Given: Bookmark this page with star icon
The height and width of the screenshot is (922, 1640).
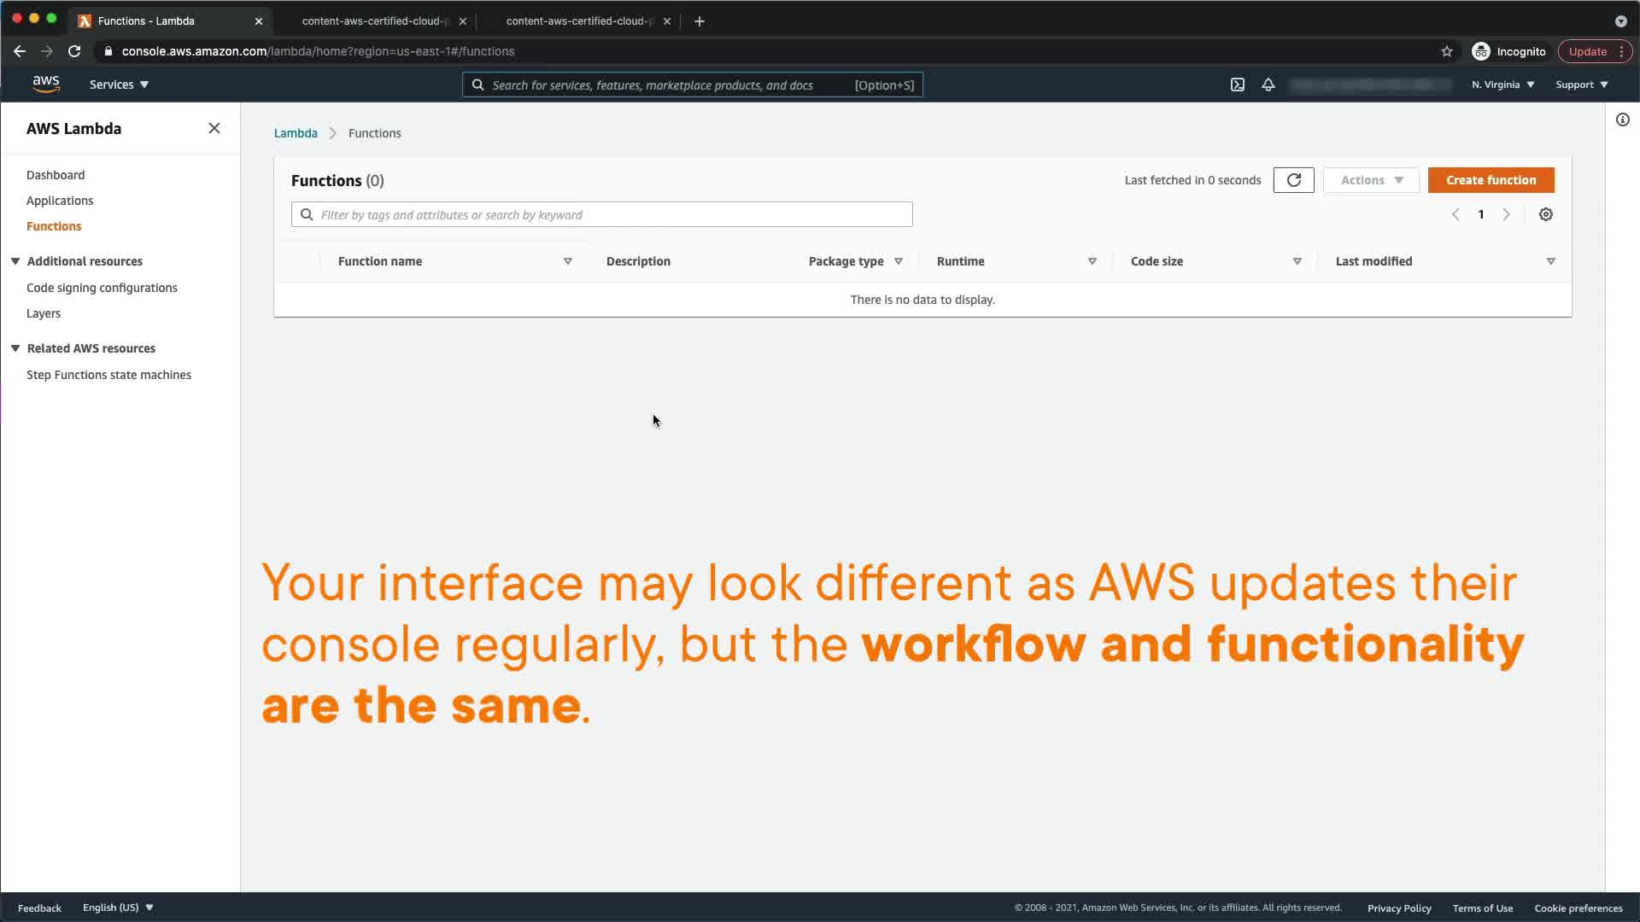Looking at the screenshot, I should (x=1447, y=51).
